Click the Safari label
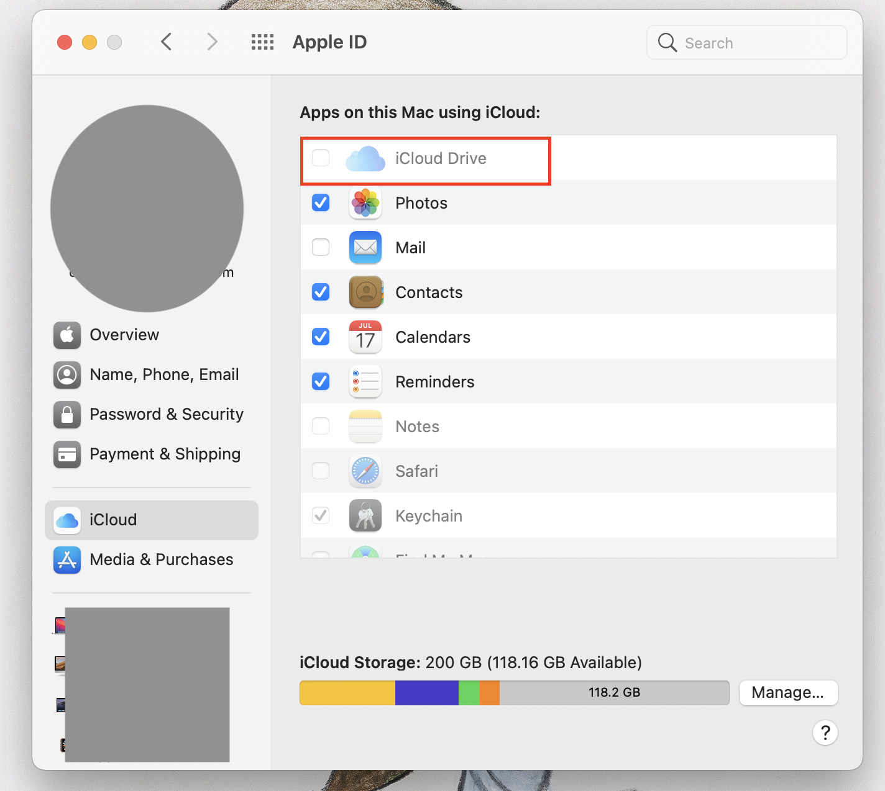The height and width of the screenshot is (791, 885). (x=417, y=471)
